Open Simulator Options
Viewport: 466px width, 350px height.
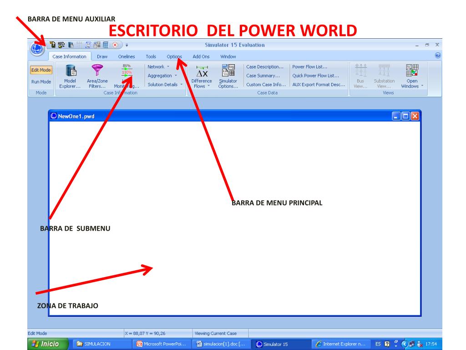coord(228,76)
